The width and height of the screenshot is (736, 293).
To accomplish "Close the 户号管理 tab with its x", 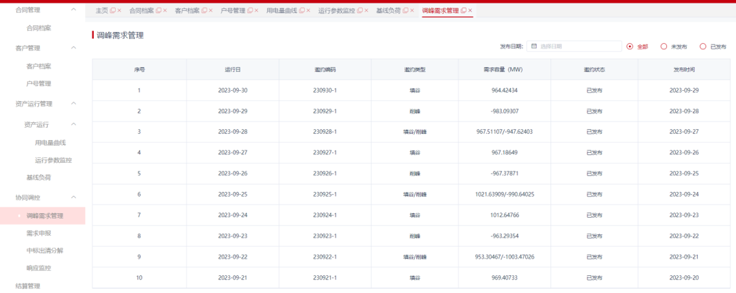I will coord(256,10).
